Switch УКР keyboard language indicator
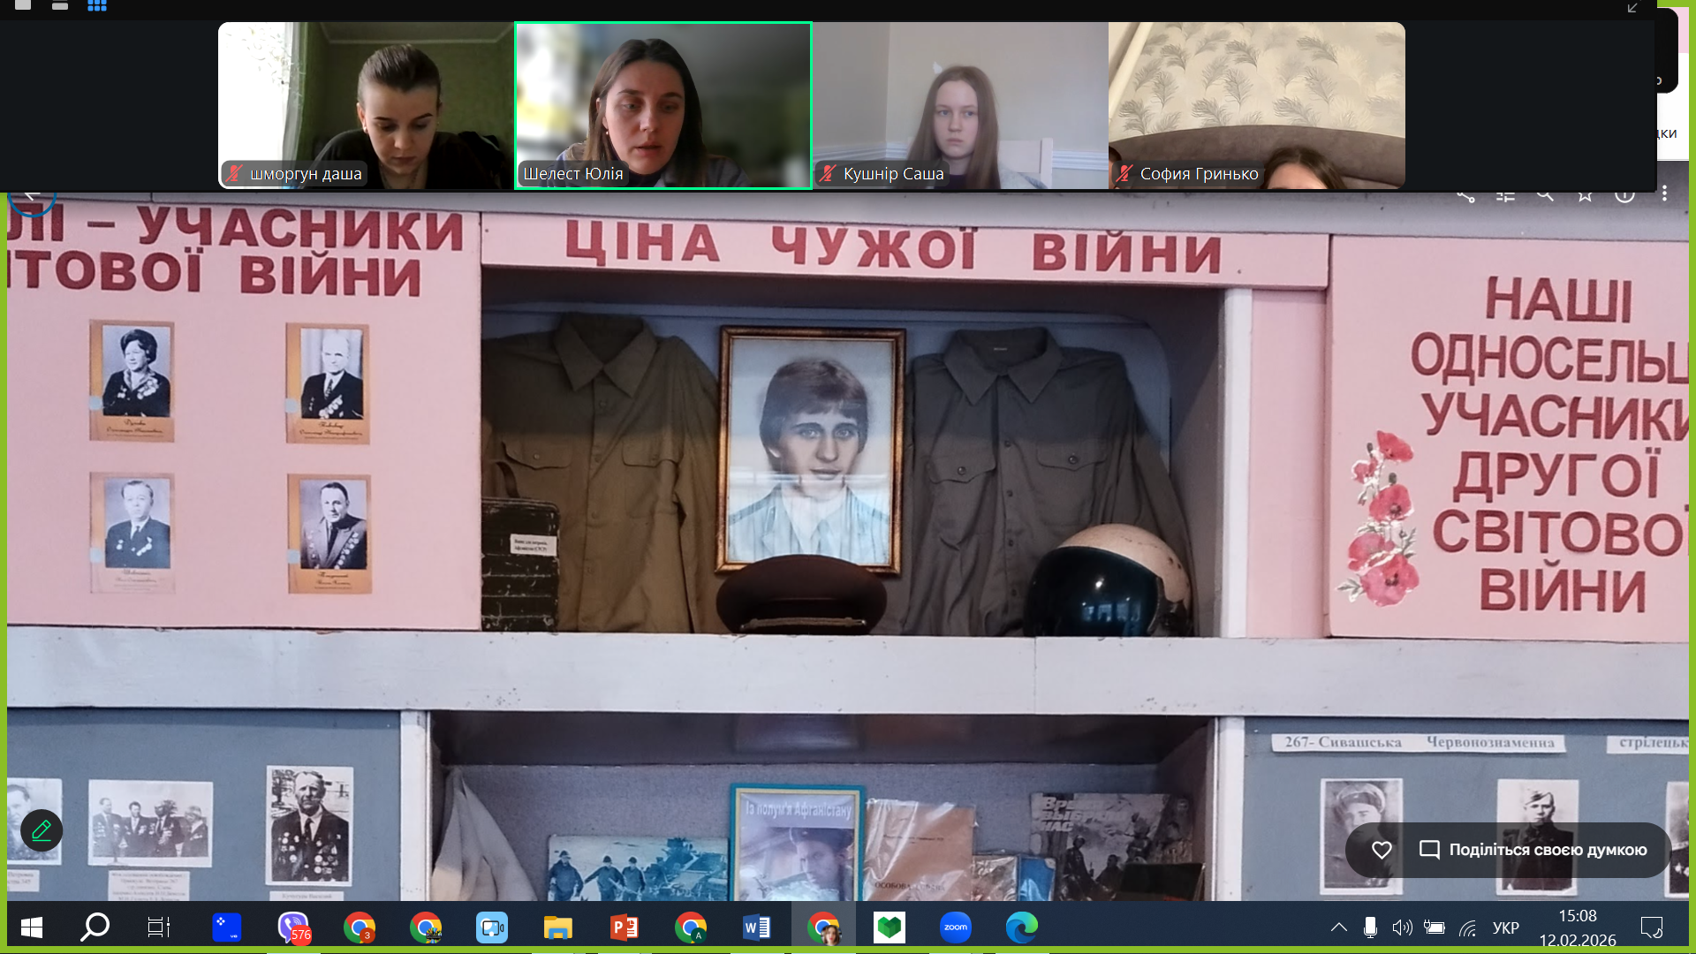 tap(1505, 927)
